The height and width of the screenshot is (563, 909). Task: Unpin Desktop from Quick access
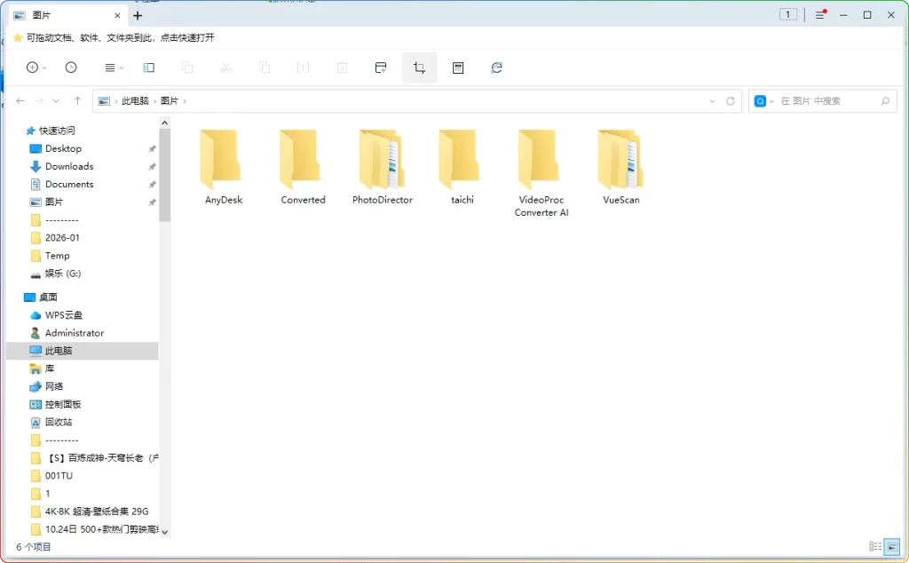pyautogui.click(x=152, y=148)
